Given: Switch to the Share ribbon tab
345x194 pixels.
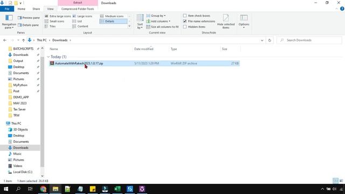Looking at the screenshot, I should click(36, 9).
